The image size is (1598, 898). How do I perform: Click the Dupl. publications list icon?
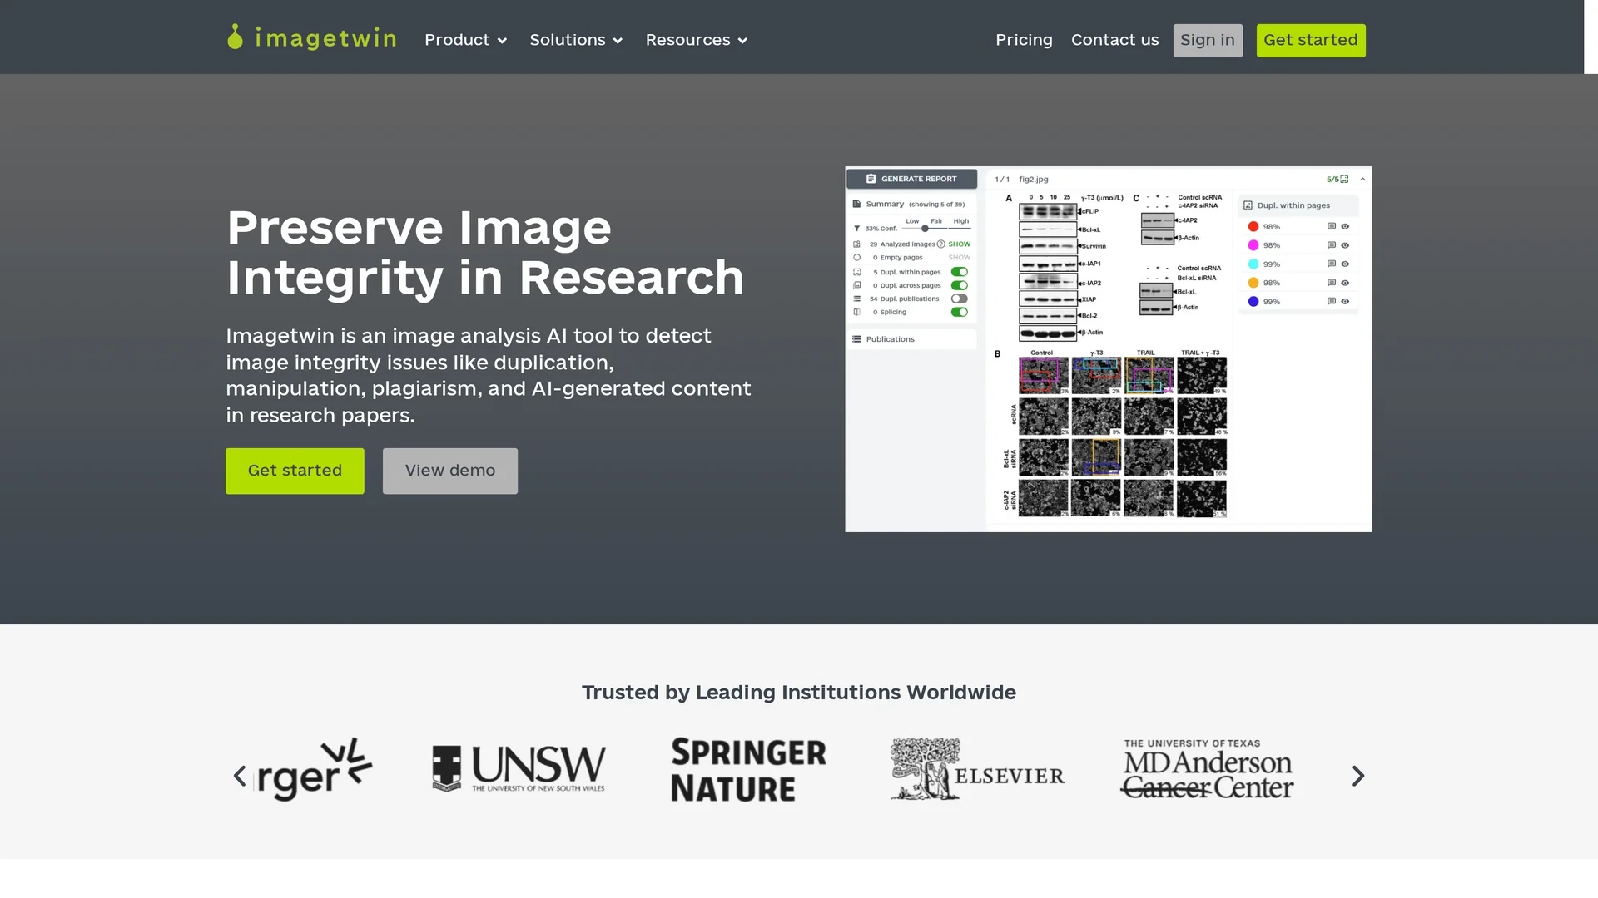click(x=856, y=299)
